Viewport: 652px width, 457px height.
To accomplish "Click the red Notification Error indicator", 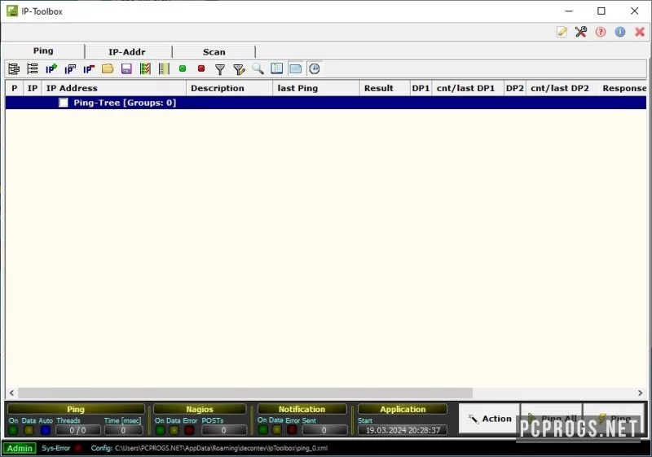I will point(293,429).
